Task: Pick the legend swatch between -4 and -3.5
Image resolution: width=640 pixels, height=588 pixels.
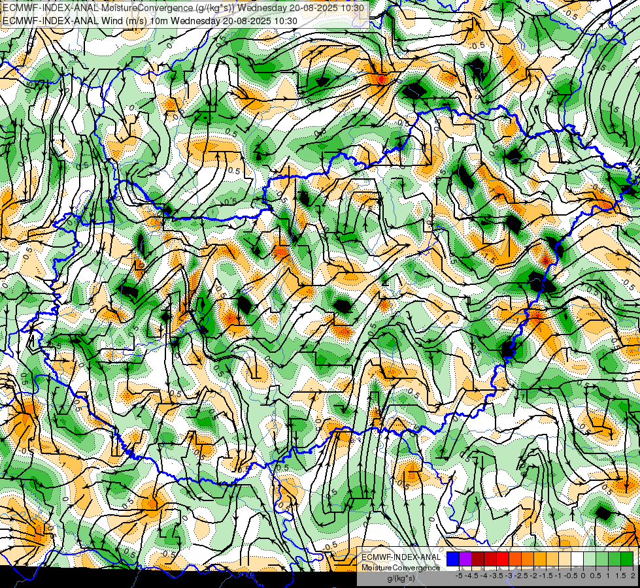Action: (490, 559)
